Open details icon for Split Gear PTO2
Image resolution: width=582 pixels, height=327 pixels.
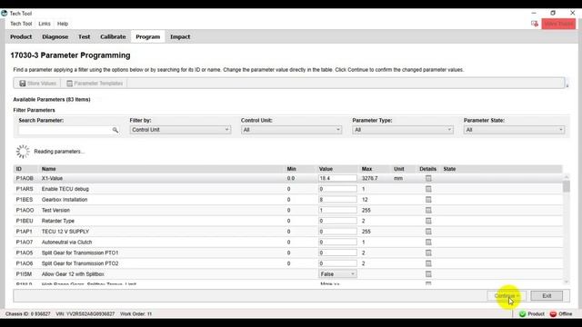[428, 263]
